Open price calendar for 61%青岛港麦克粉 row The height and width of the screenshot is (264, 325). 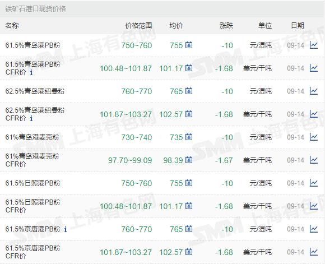(189, 137)
